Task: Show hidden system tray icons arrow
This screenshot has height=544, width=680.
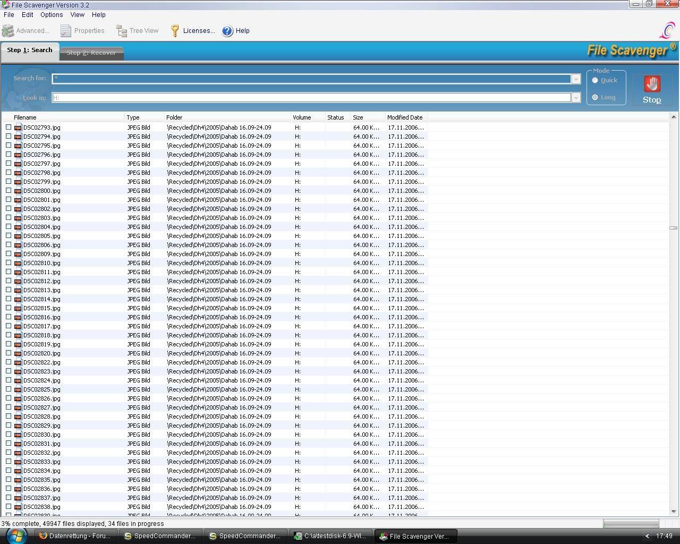Action: (x=647, y=536)
